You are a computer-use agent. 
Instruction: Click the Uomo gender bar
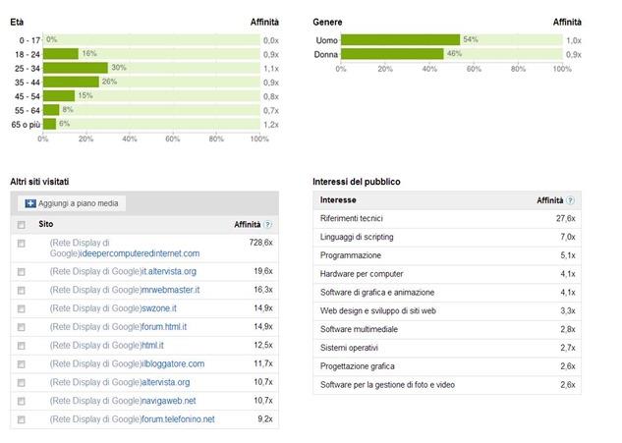(401, 39)
